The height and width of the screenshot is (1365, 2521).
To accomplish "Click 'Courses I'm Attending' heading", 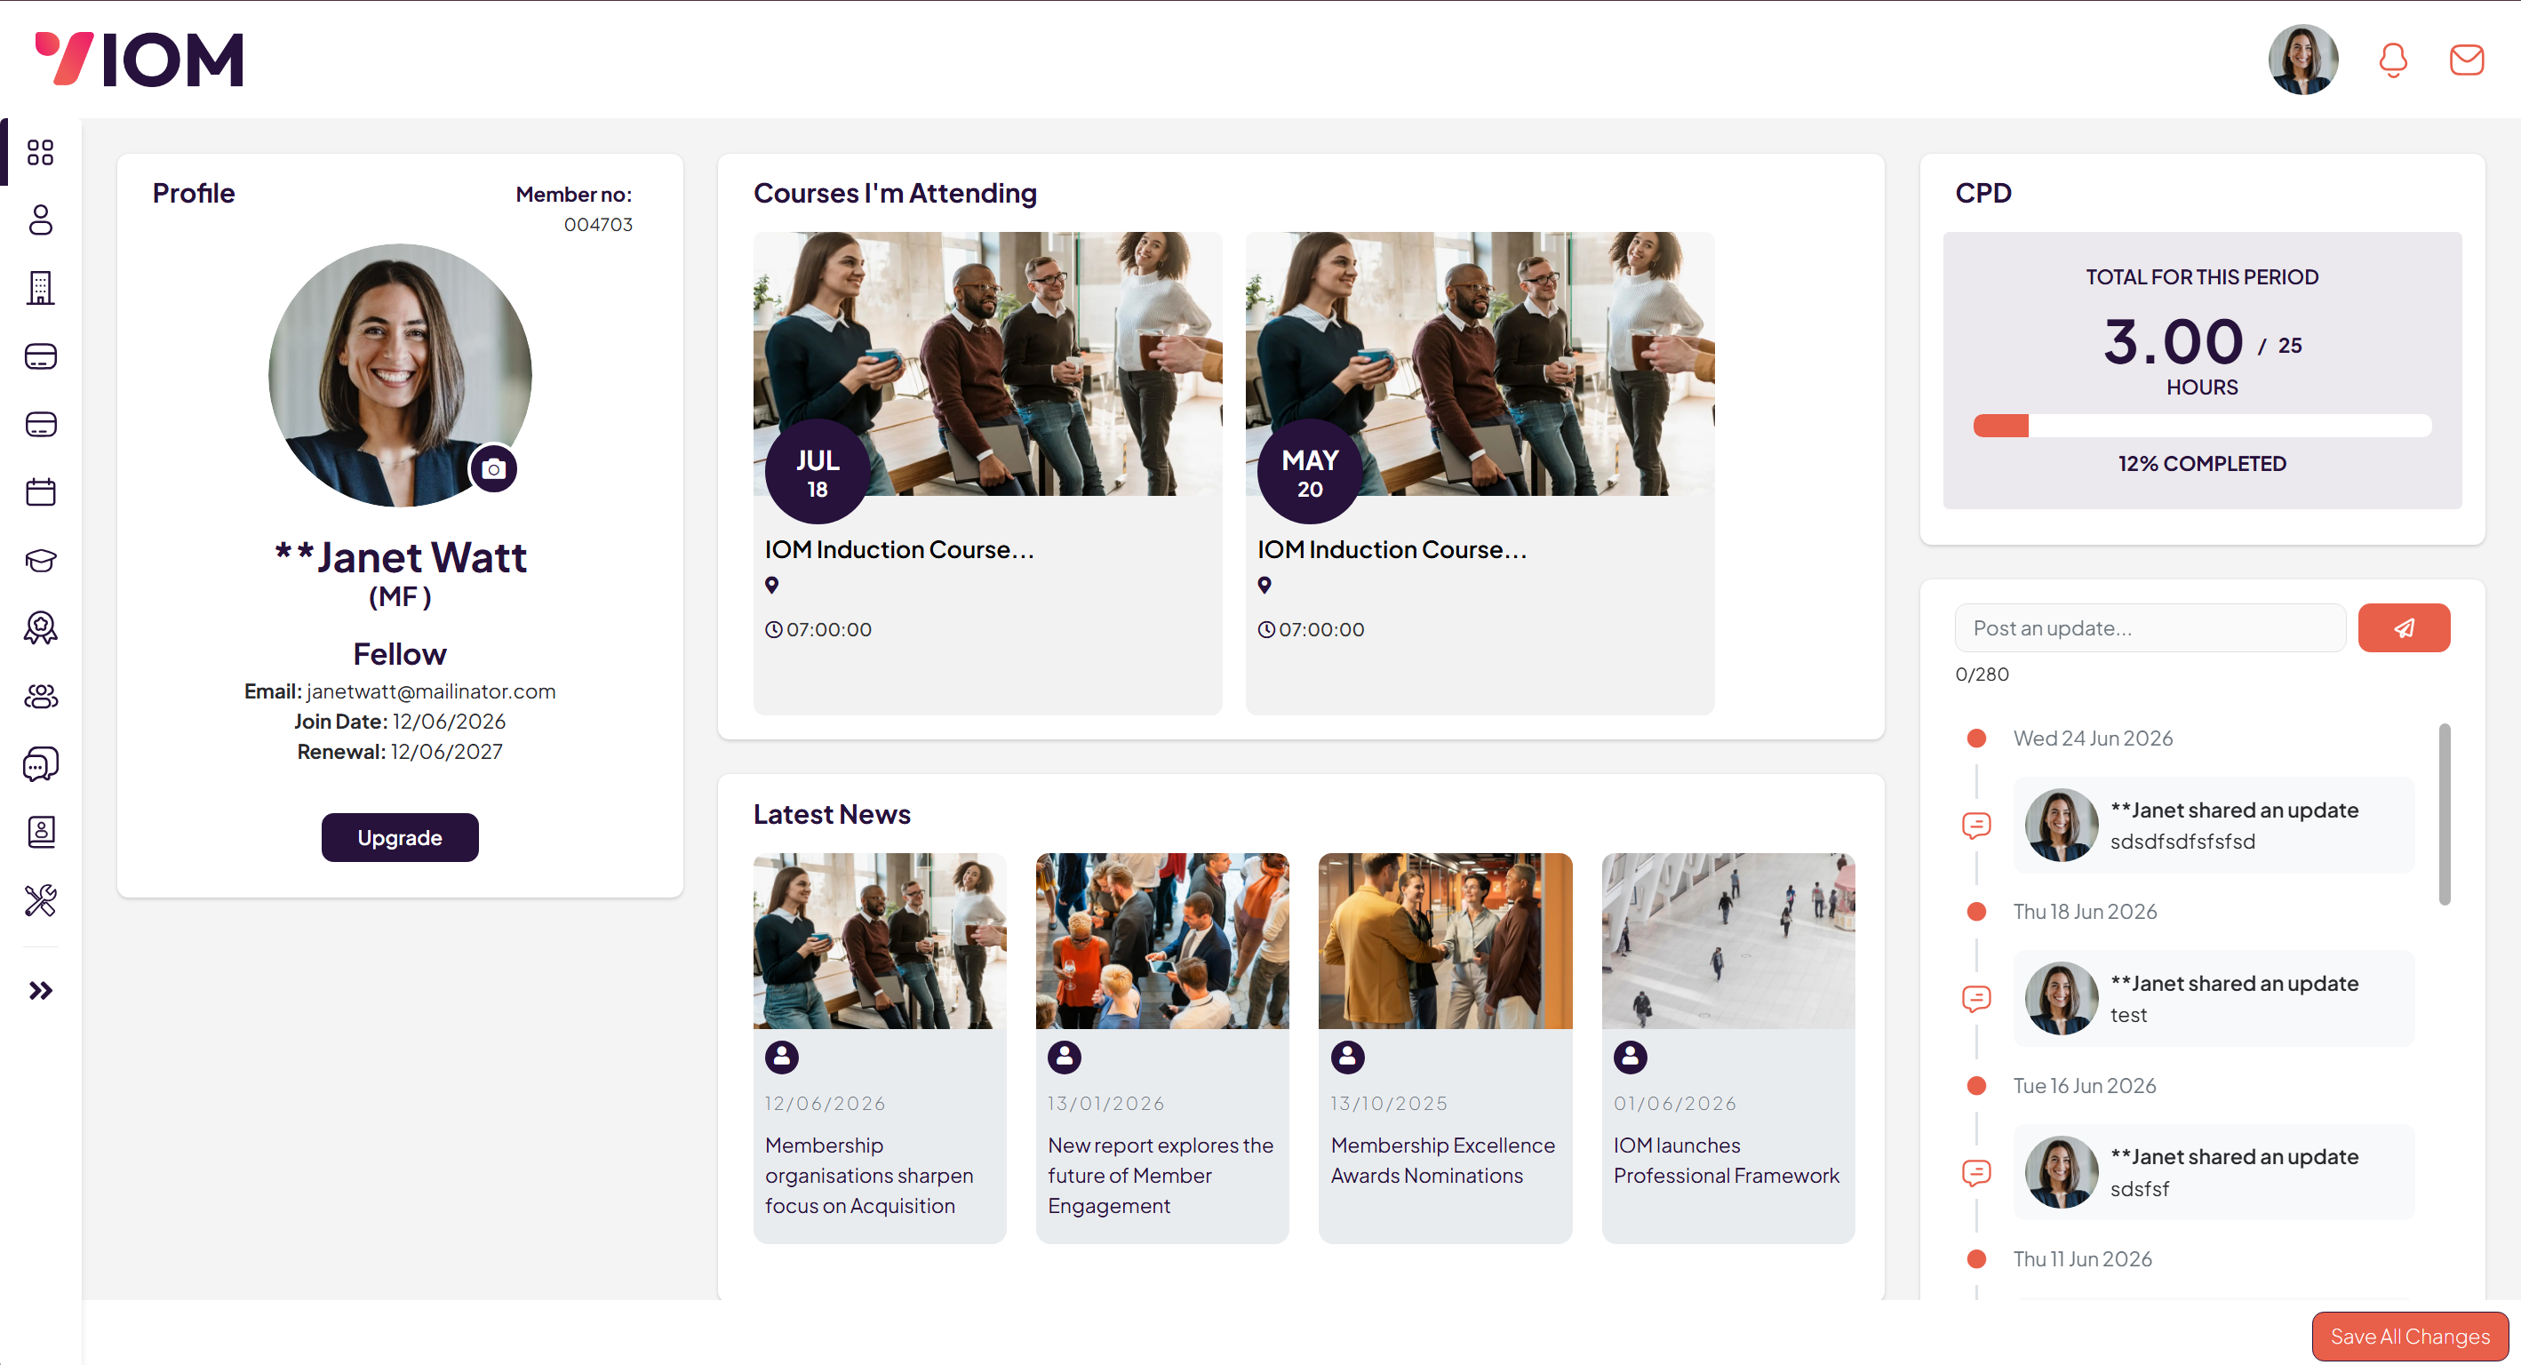I will 895,193.
